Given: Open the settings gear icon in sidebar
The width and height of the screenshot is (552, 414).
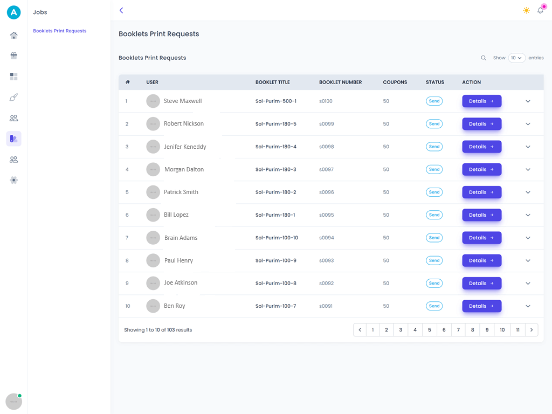Looking at the screenshot, I should tap(14, 180).
